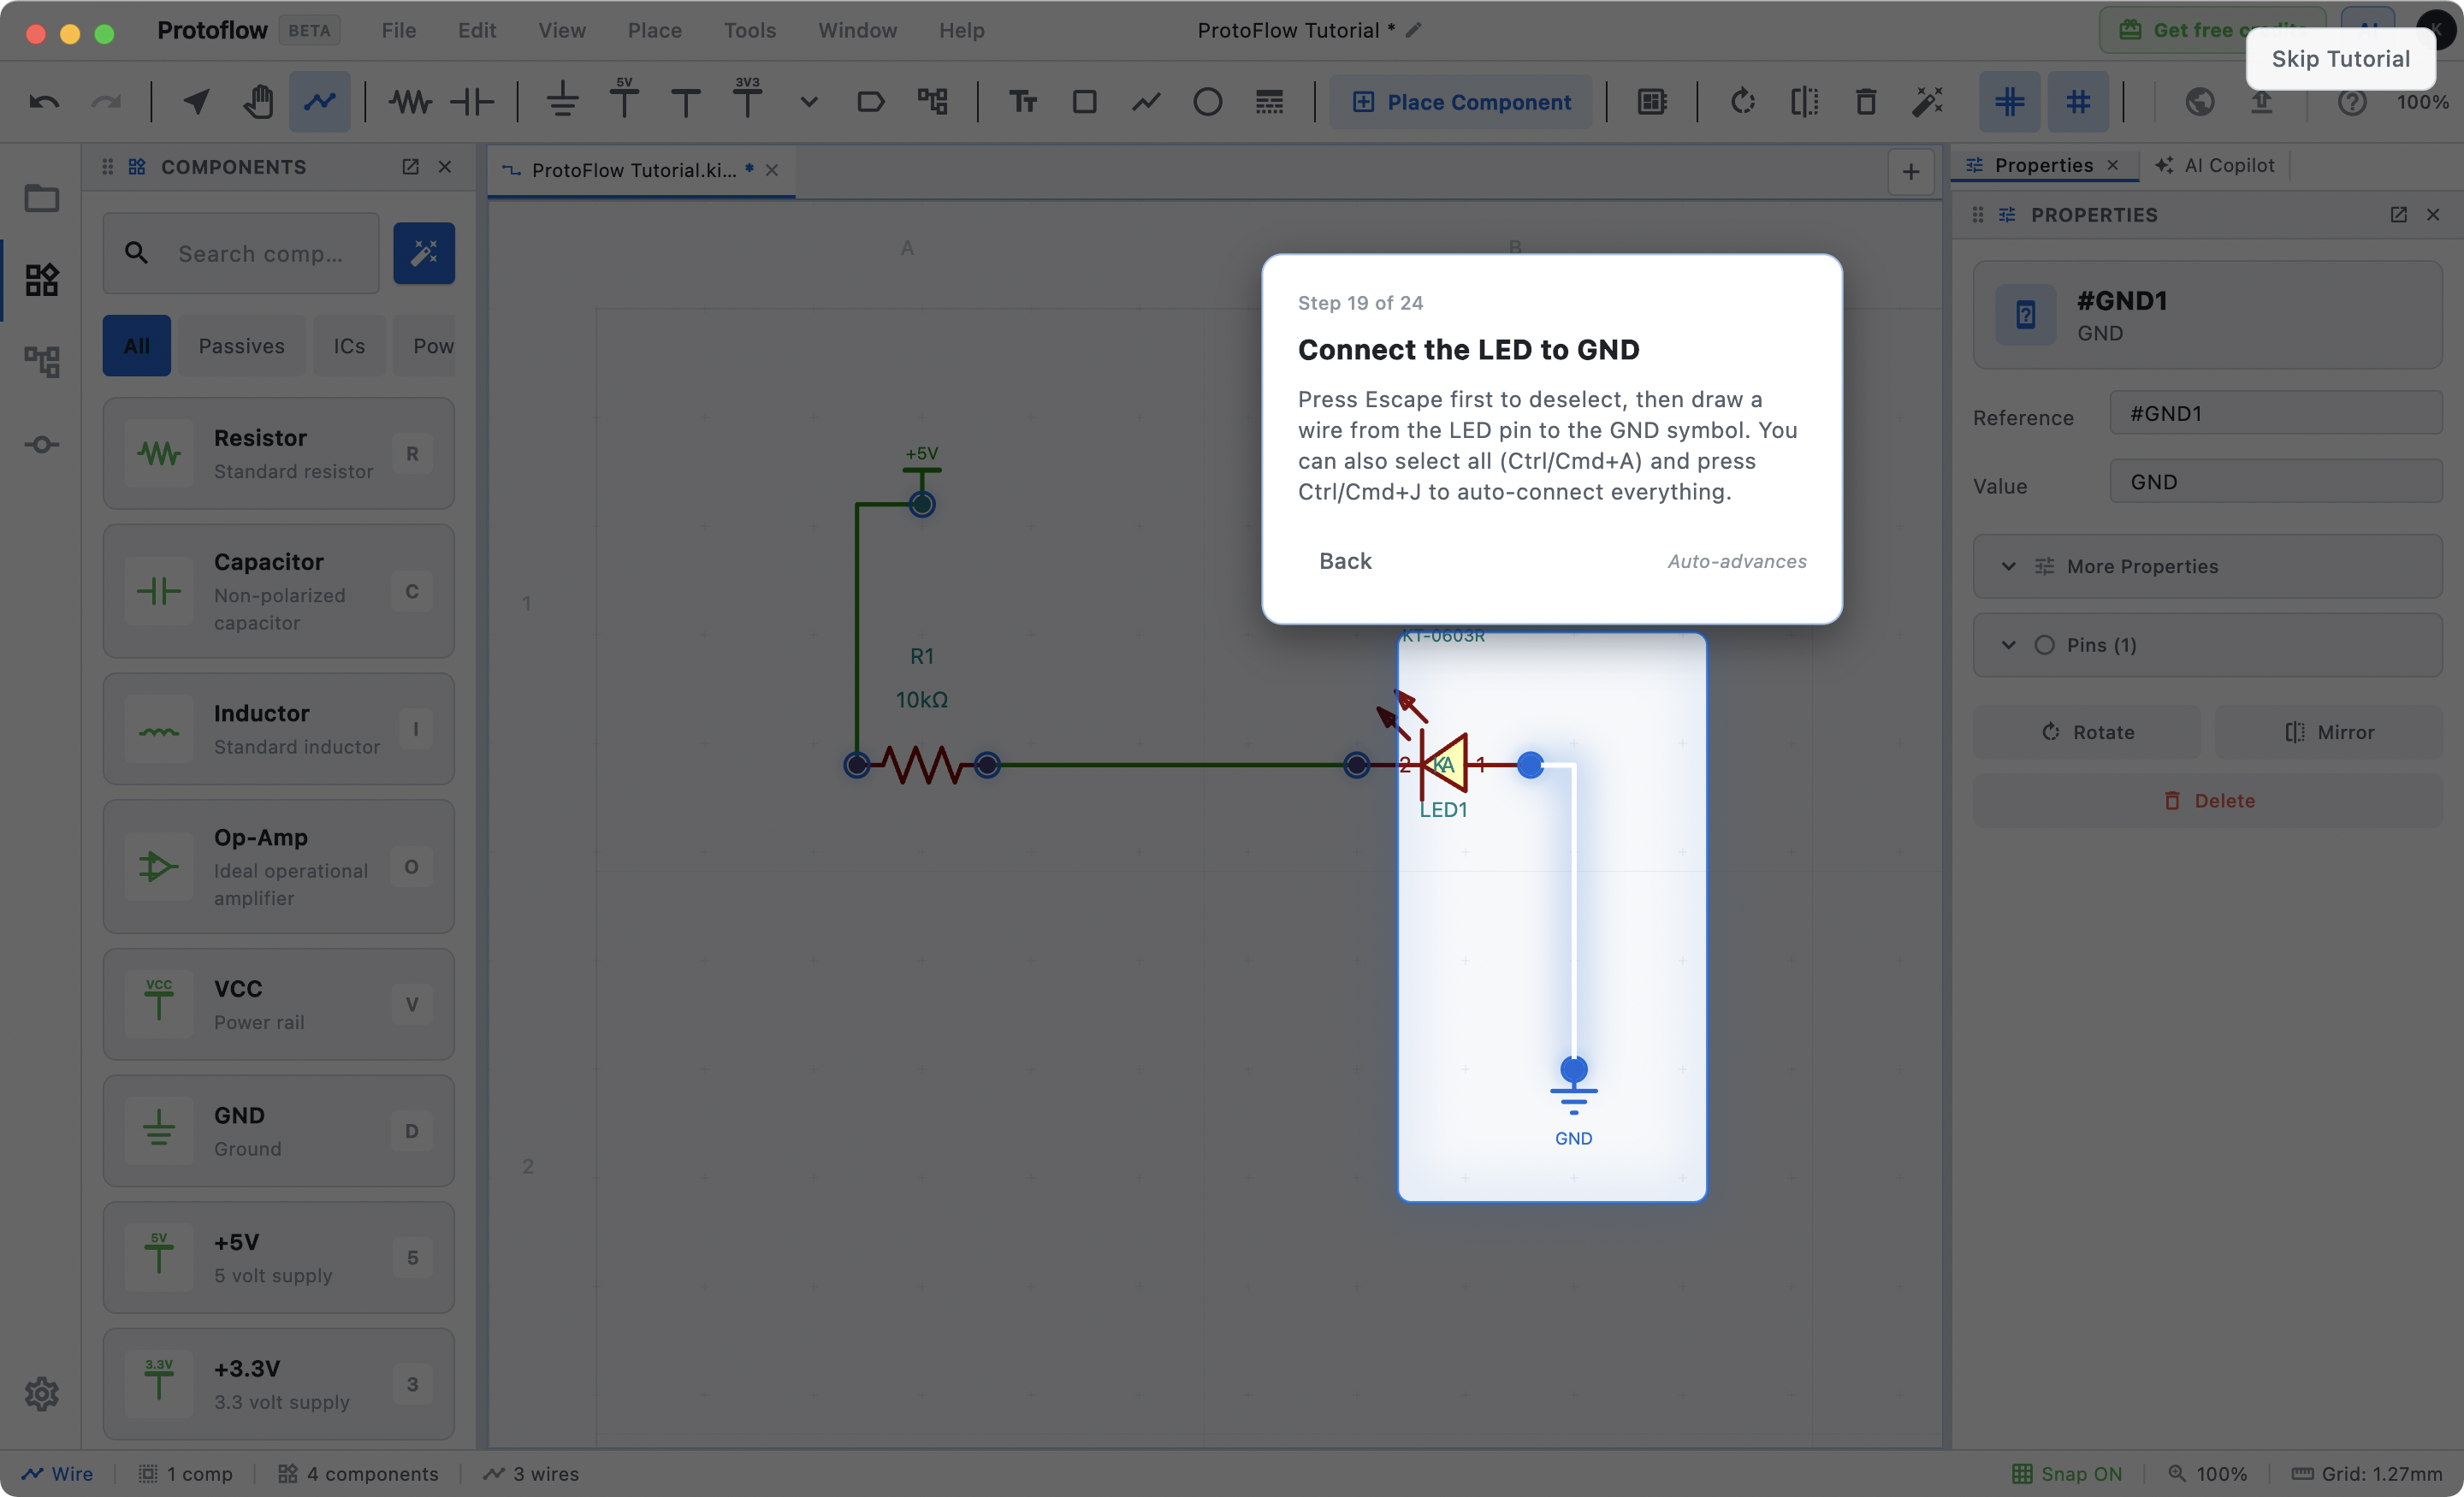This screenshot has height=1497, width=2464.
Task: Choose the line drawing tool
Action: [1146, 102]
